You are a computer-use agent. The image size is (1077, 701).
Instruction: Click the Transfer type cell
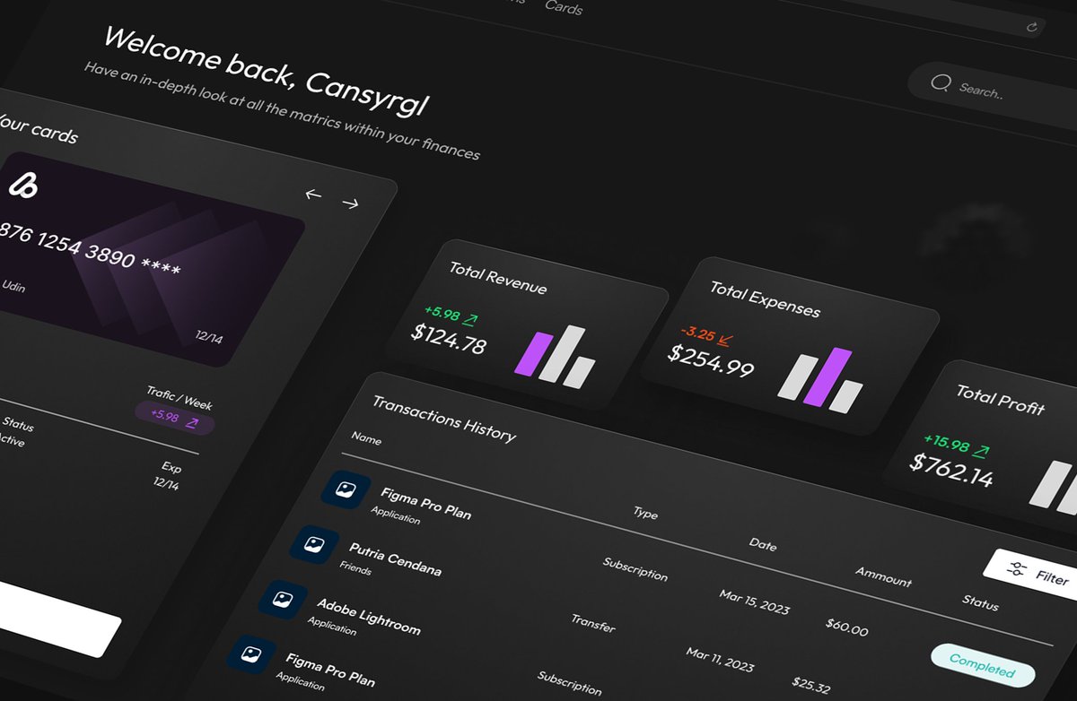pyautogui.click(x=593, y=623)
